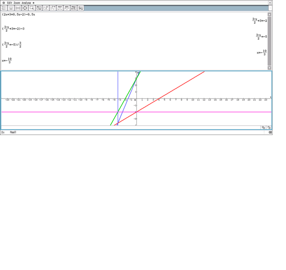286x270 pixels.
Task: Toggle the Reell number mode in status bar
Action: coord(13,132)
